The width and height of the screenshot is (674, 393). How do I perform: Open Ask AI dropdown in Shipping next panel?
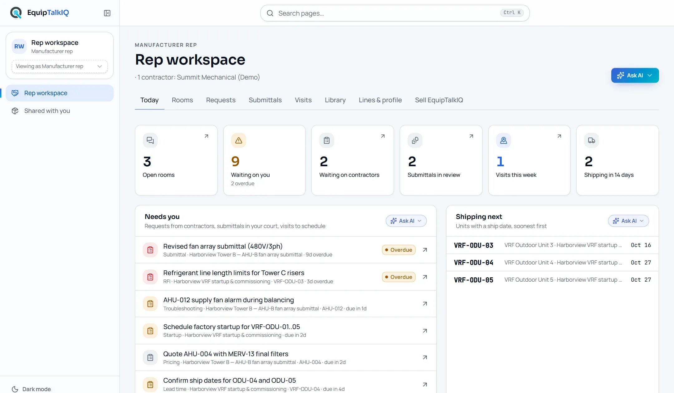628,221
